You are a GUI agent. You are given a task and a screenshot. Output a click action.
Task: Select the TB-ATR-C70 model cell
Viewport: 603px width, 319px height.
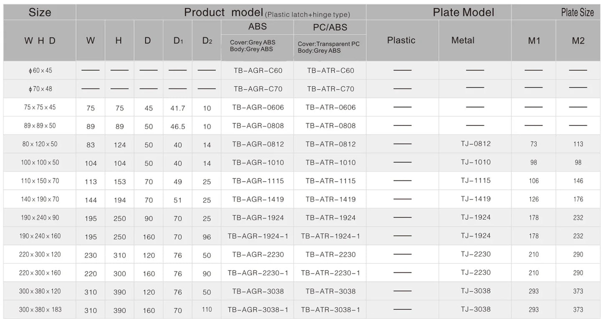point(331,89)
